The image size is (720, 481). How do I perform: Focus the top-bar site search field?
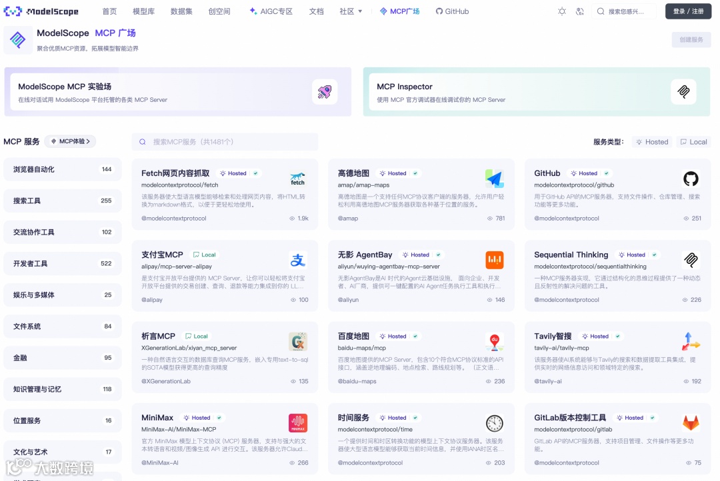click(x=625, y=11)
